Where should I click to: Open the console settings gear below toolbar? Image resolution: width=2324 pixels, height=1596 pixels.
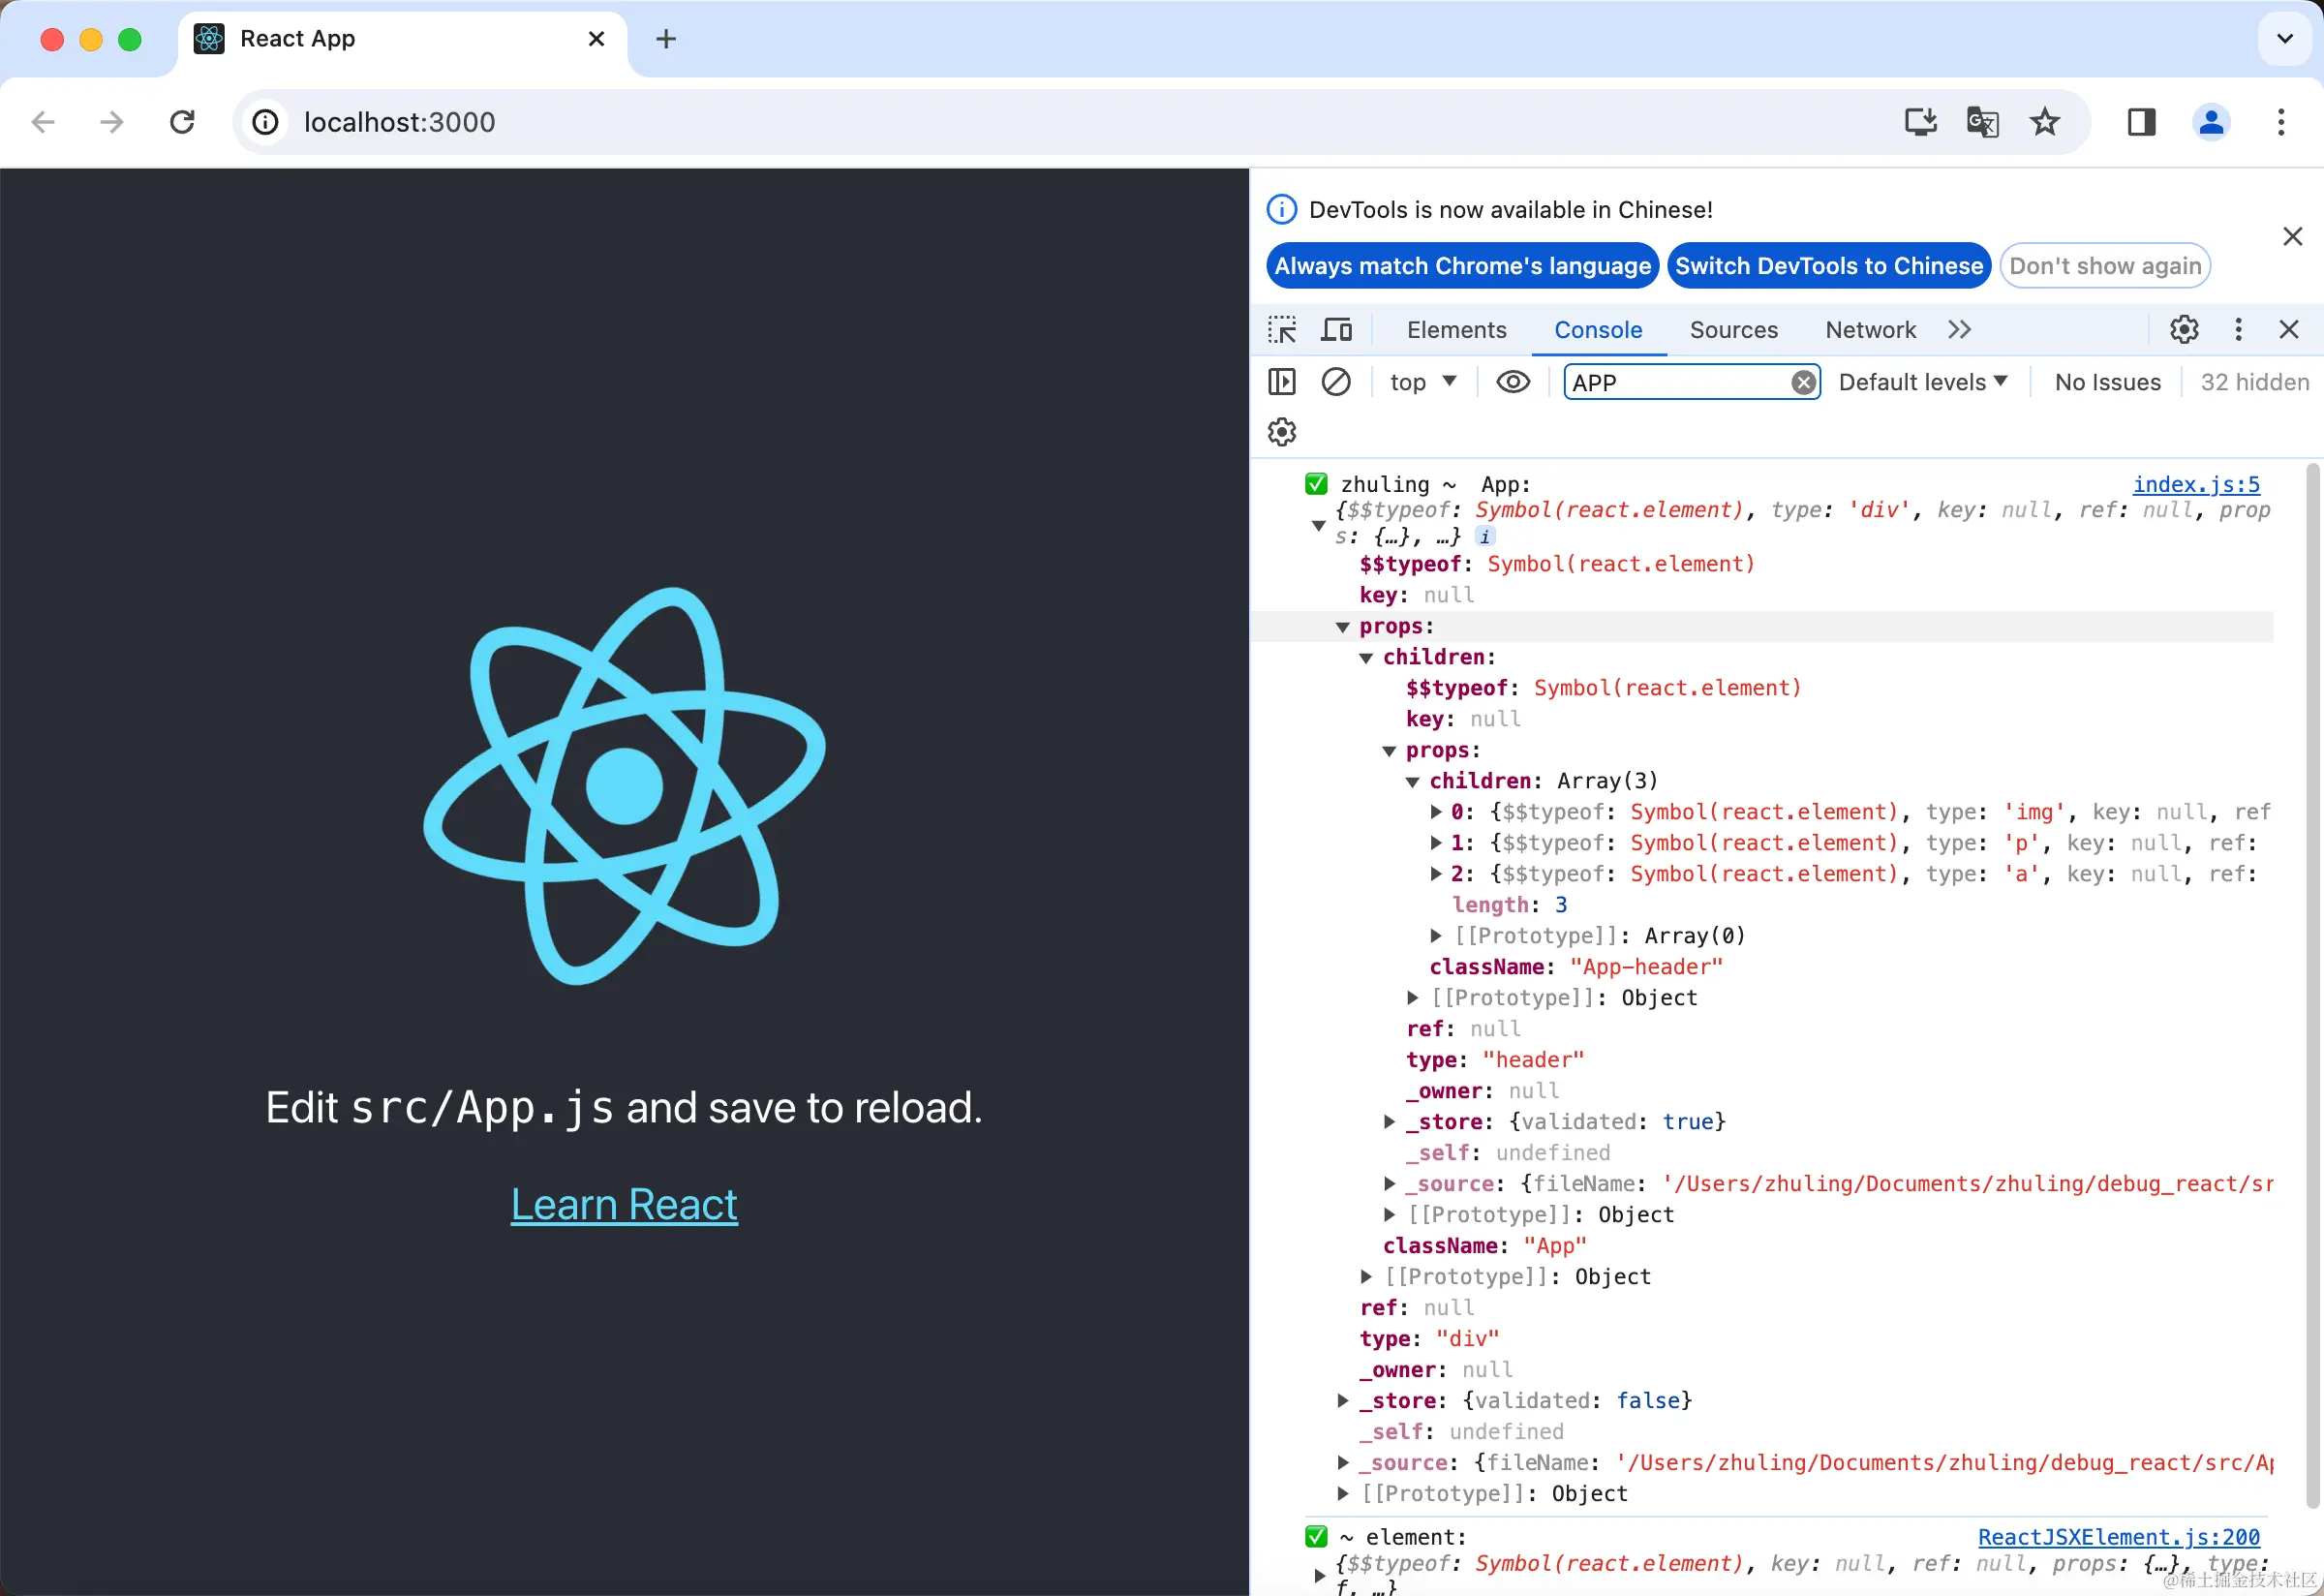pyautogui.click(x=1282, y=432)
